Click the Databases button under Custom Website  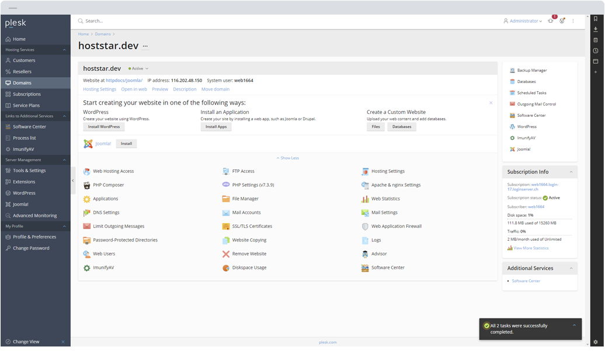click(x=402, y=127)
